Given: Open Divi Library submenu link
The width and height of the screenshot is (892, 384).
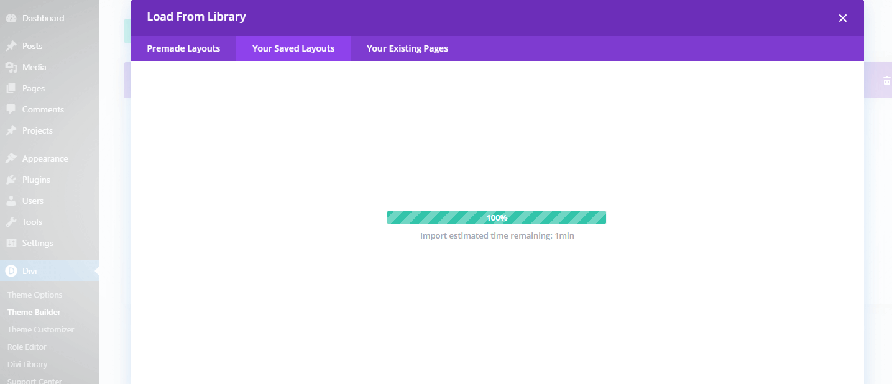Looking at the screenshot, I should pyautogui.click(x=27, y=364).
